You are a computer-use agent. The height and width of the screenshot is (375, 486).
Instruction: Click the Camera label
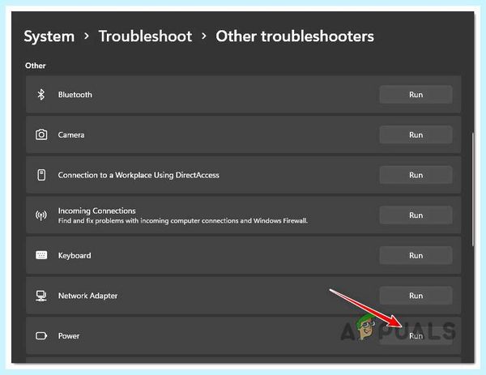coord(71,134)
